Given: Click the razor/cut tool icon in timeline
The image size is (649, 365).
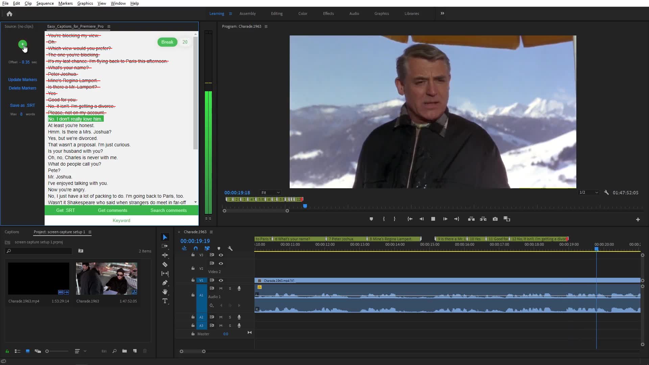Looking at the screenshot, I should click(165, 265).
